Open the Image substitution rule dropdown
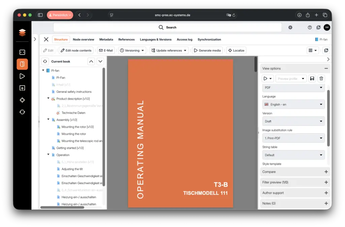This screenshot has width=345, height=227. [293, 138]
